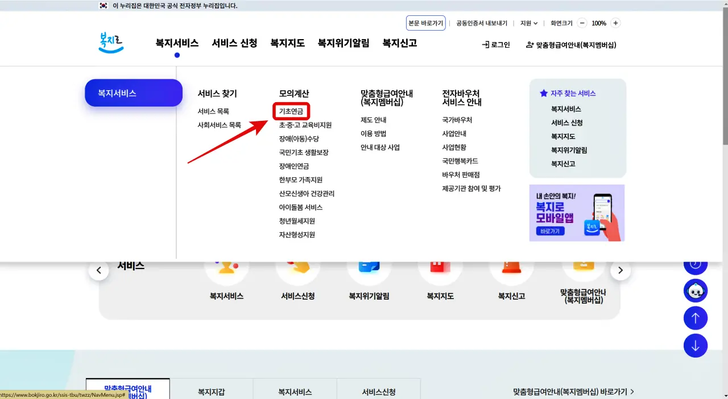Expand the 지원 dropdown

528,23
